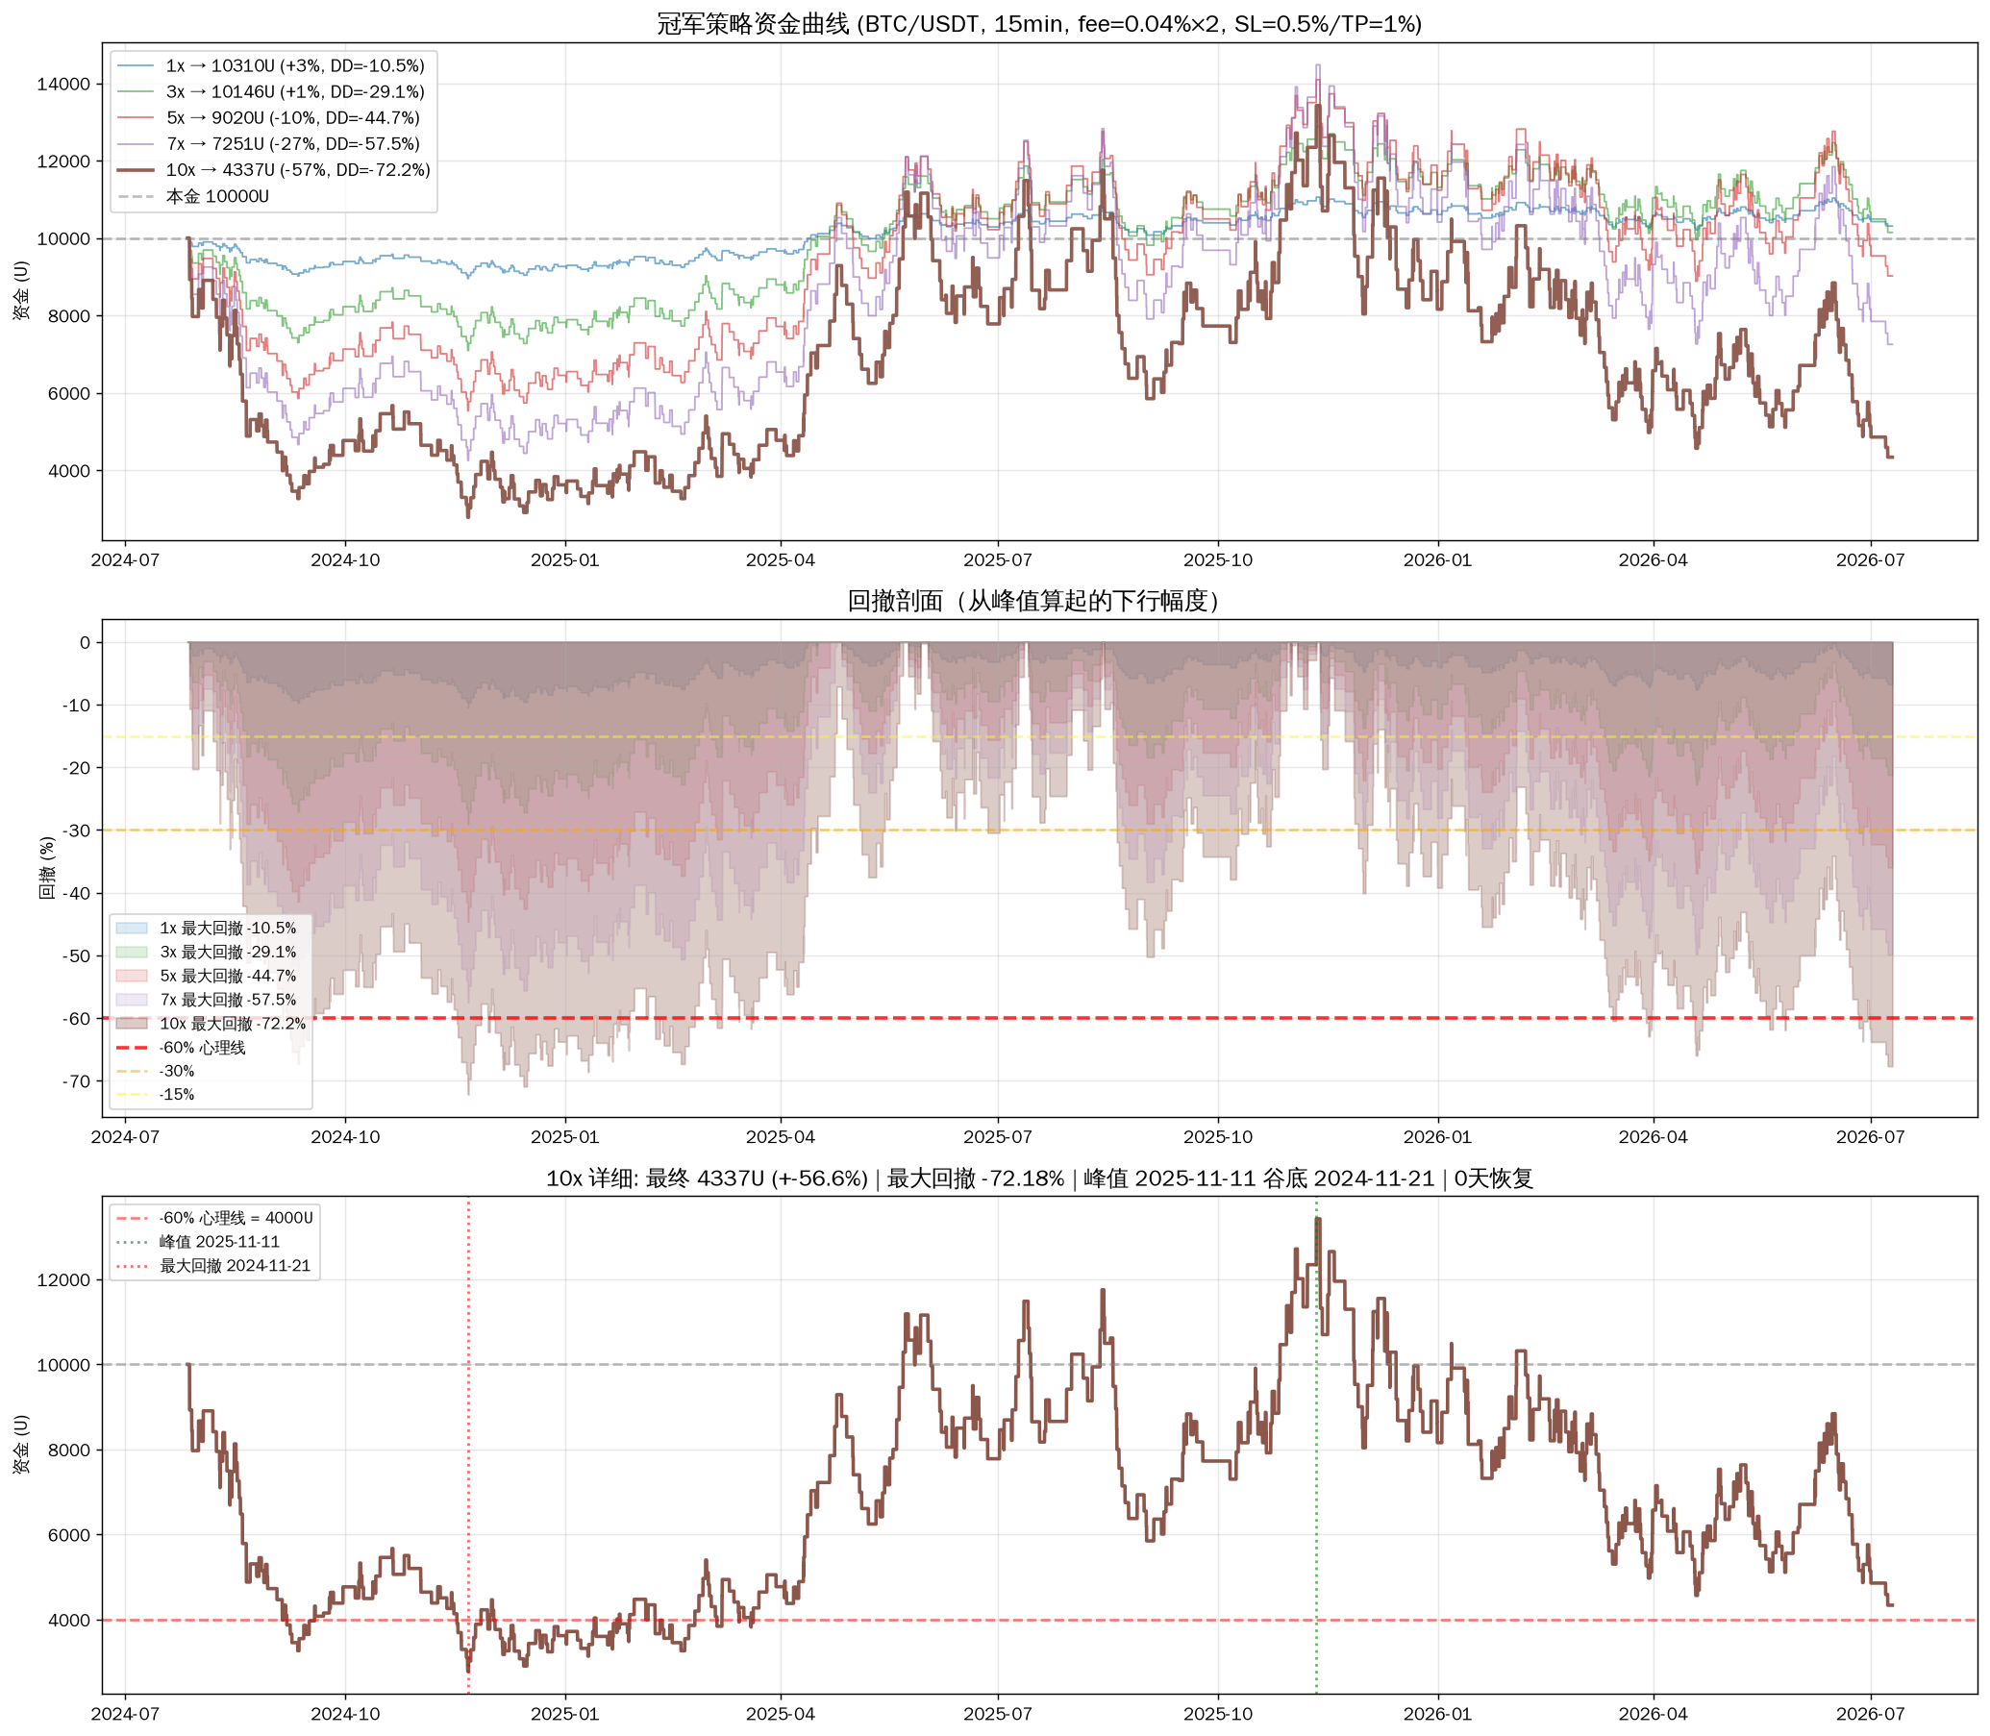
Task: Click the '-50' tick on the drawdown axis
Action: [x=77, y=956]
